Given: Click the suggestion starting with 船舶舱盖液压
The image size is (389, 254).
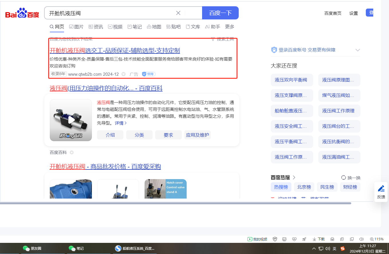Looking at the screenshot, I should (x=292, y=111).
